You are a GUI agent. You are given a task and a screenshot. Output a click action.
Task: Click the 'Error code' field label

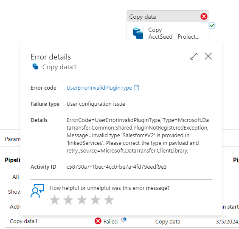click(43, 88)
